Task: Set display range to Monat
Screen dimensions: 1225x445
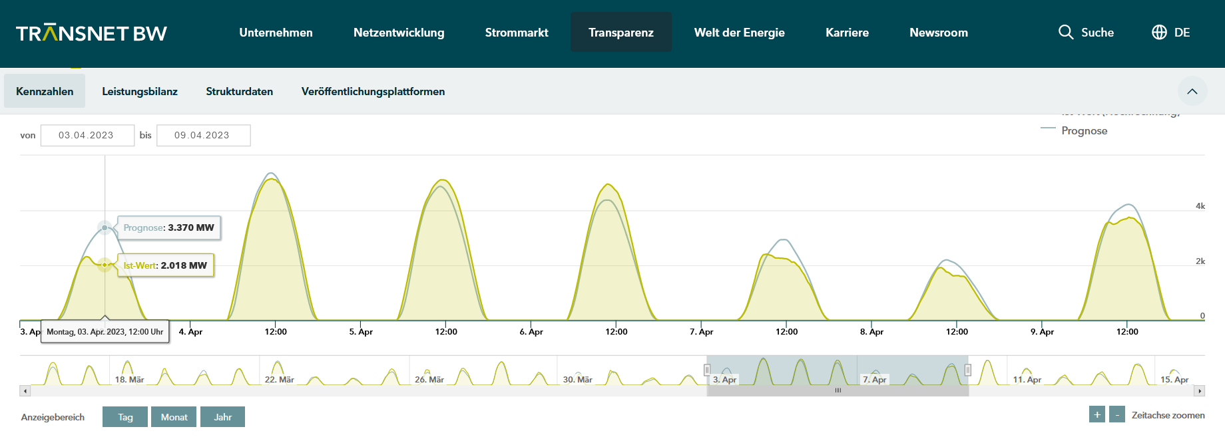Action: (x=174, y=416)
